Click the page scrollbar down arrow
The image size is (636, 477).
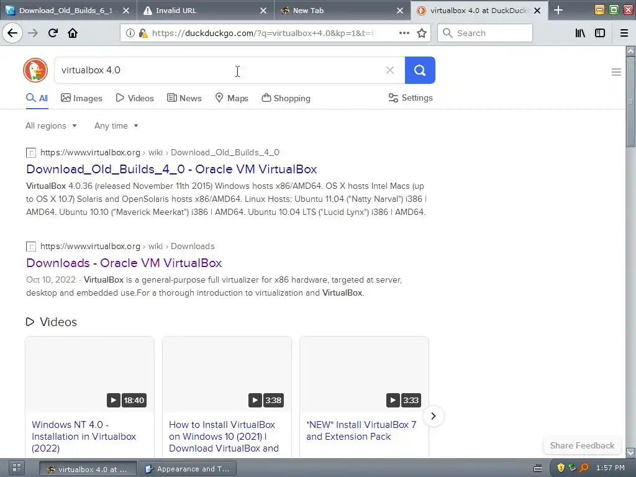pos(630,452)
